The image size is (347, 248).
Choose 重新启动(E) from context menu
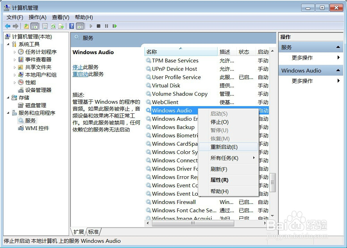[228, 147]
